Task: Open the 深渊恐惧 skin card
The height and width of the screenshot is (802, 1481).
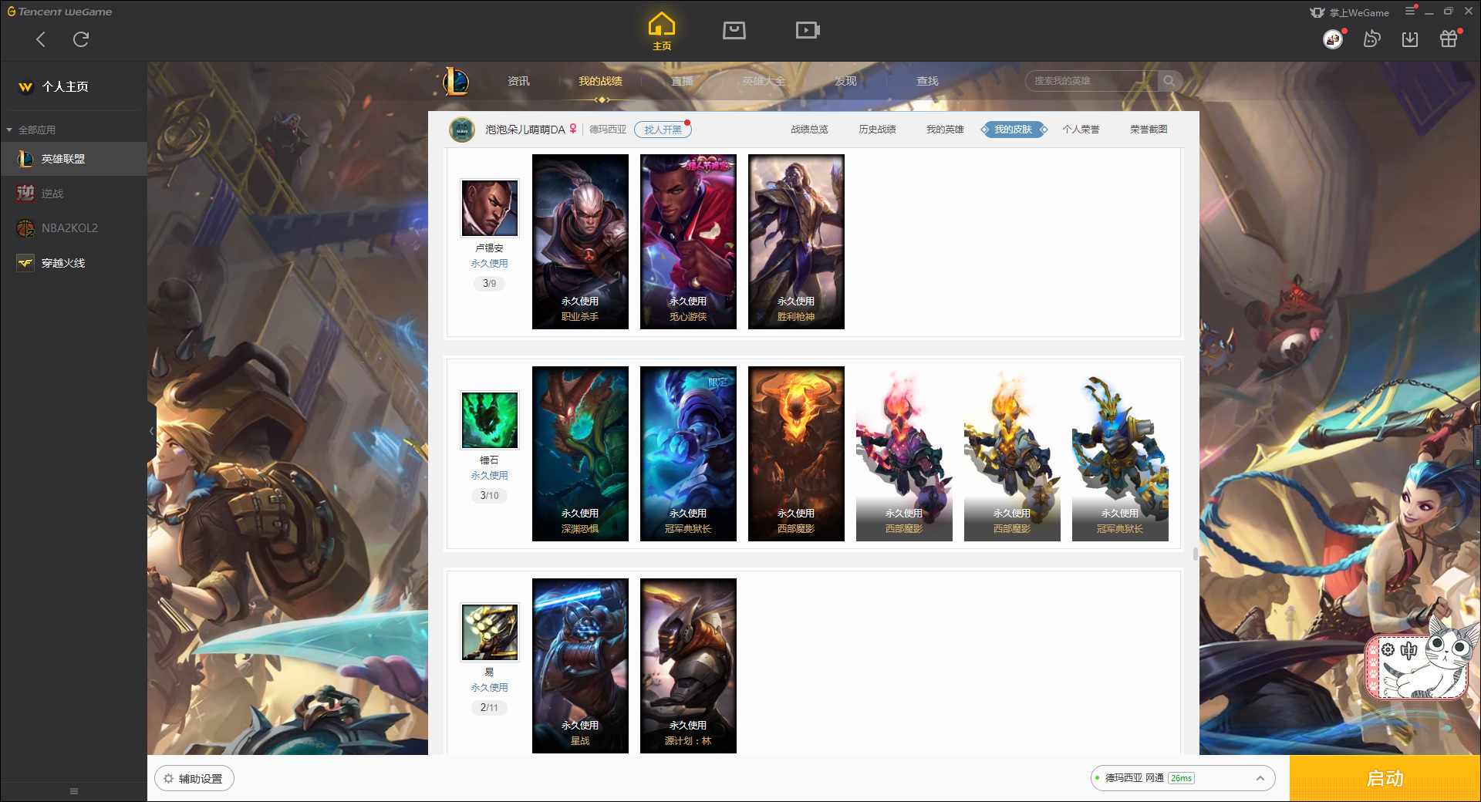Action: pos(580,453)
